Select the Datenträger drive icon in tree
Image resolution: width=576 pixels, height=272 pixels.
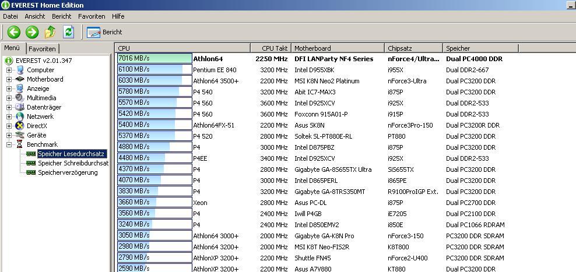20,107
